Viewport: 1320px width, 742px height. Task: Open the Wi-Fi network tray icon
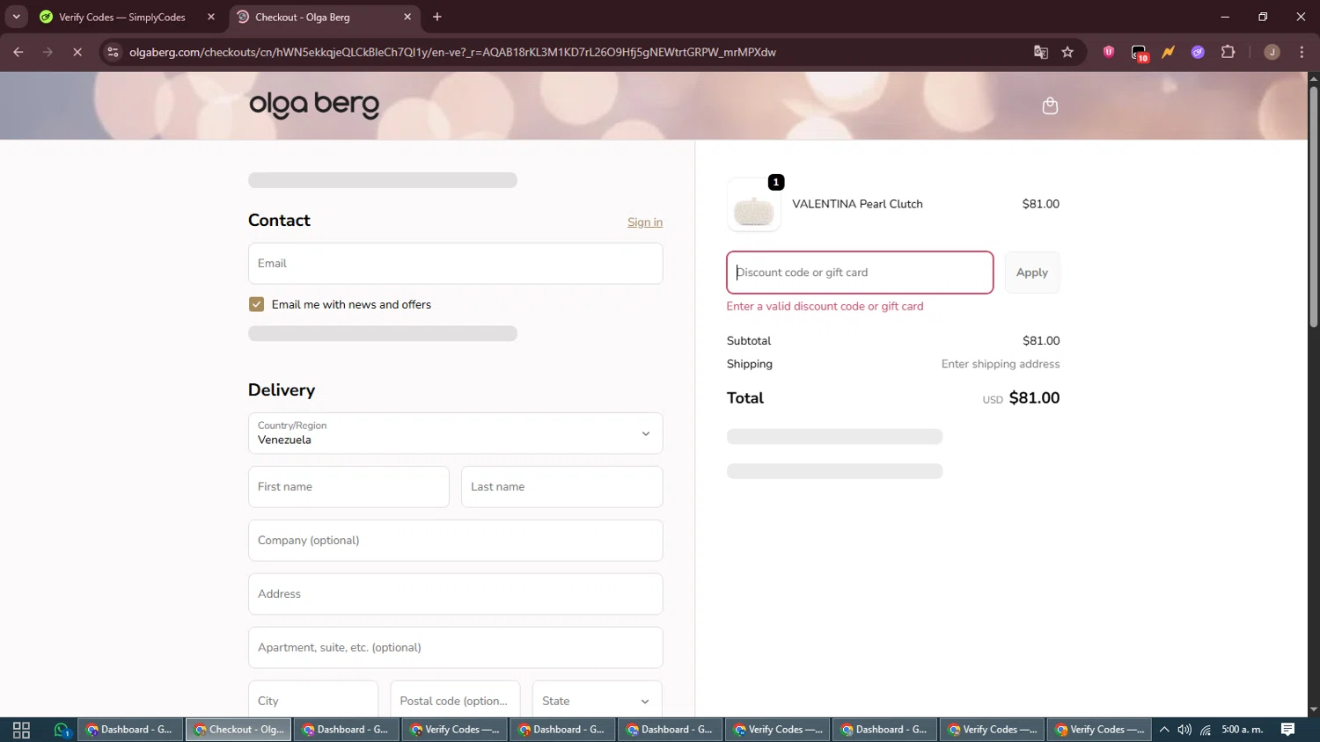(1206, 730)
